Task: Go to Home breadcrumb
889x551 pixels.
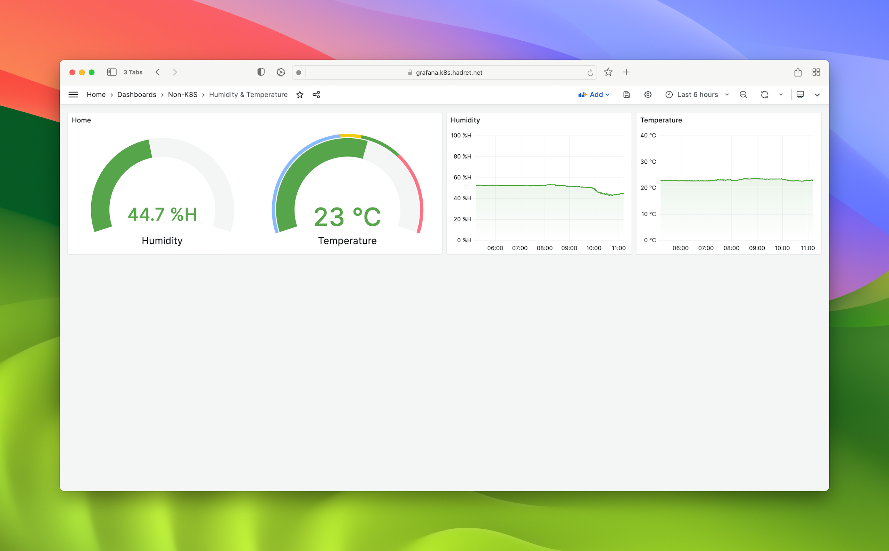Action: point(96,95)
